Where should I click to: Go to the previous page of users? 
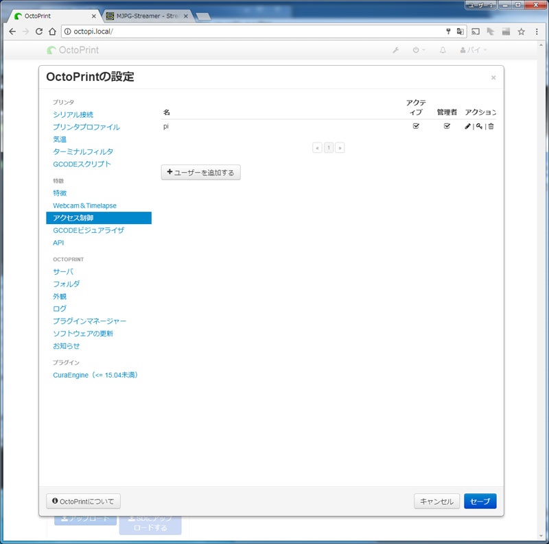point(317,148)
